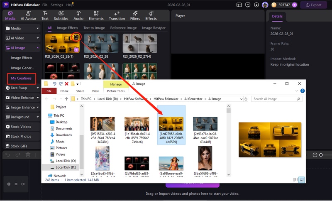Open the File tab in Explorer

49,91
